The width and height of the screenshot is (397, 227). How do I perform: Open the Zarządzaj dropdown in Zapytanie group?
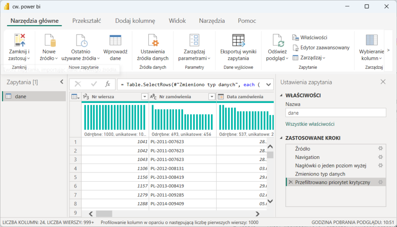click(309, 58)
